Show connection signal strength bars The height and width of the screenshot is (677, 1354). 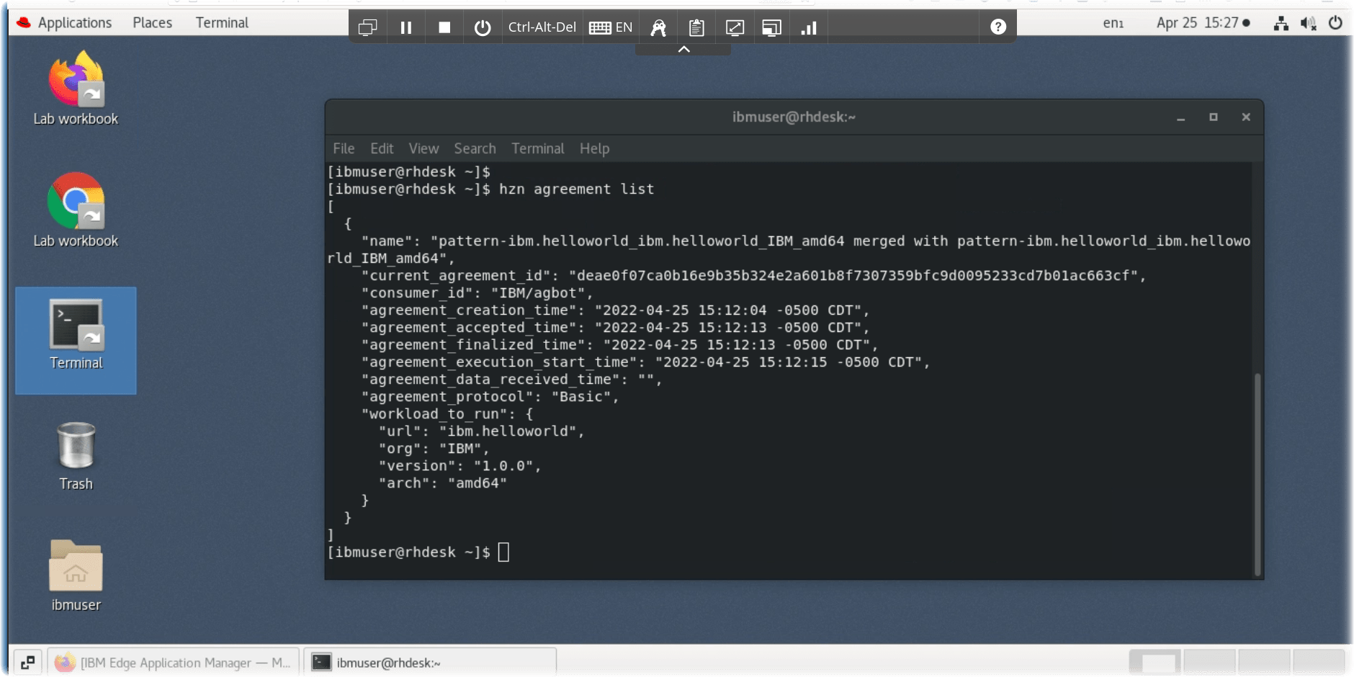(809, 27)
